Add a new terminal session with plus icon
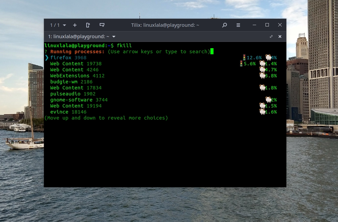 click(x=75, y=25)
